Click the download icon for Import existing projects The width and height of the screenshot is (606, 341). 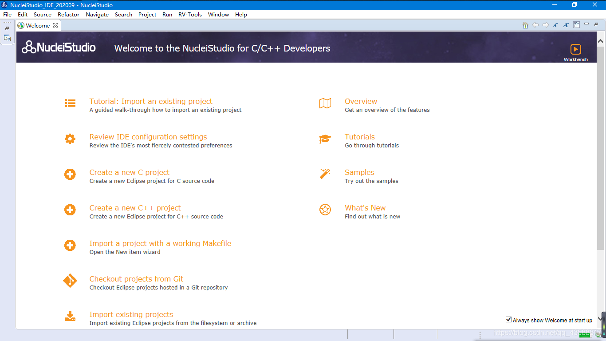coord(70,316)
